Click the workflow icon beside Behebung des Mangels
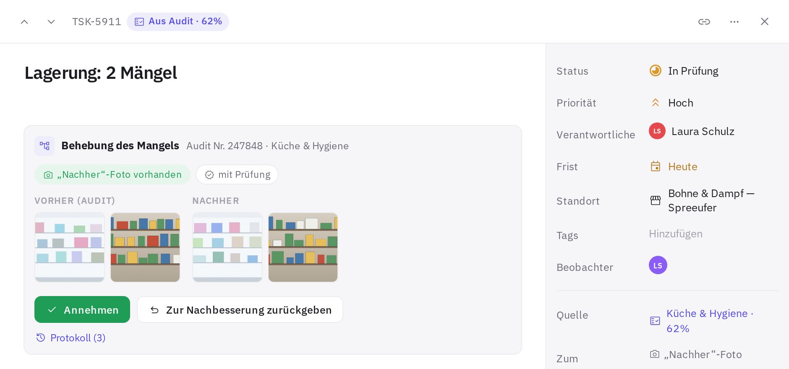Viewport: 789px width, 369px height. tap(44, 146)
